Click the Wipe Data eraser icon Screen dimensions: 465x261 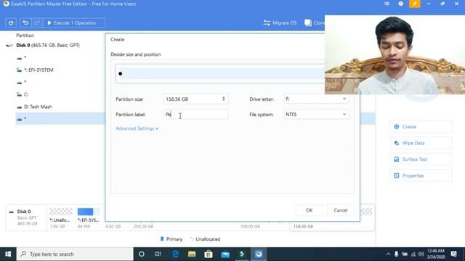pyautogui.click(x=397, y=143)
